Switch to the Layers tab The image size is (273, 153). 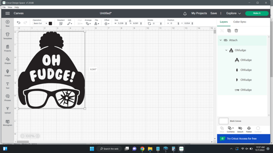click(x=224, y=22)
